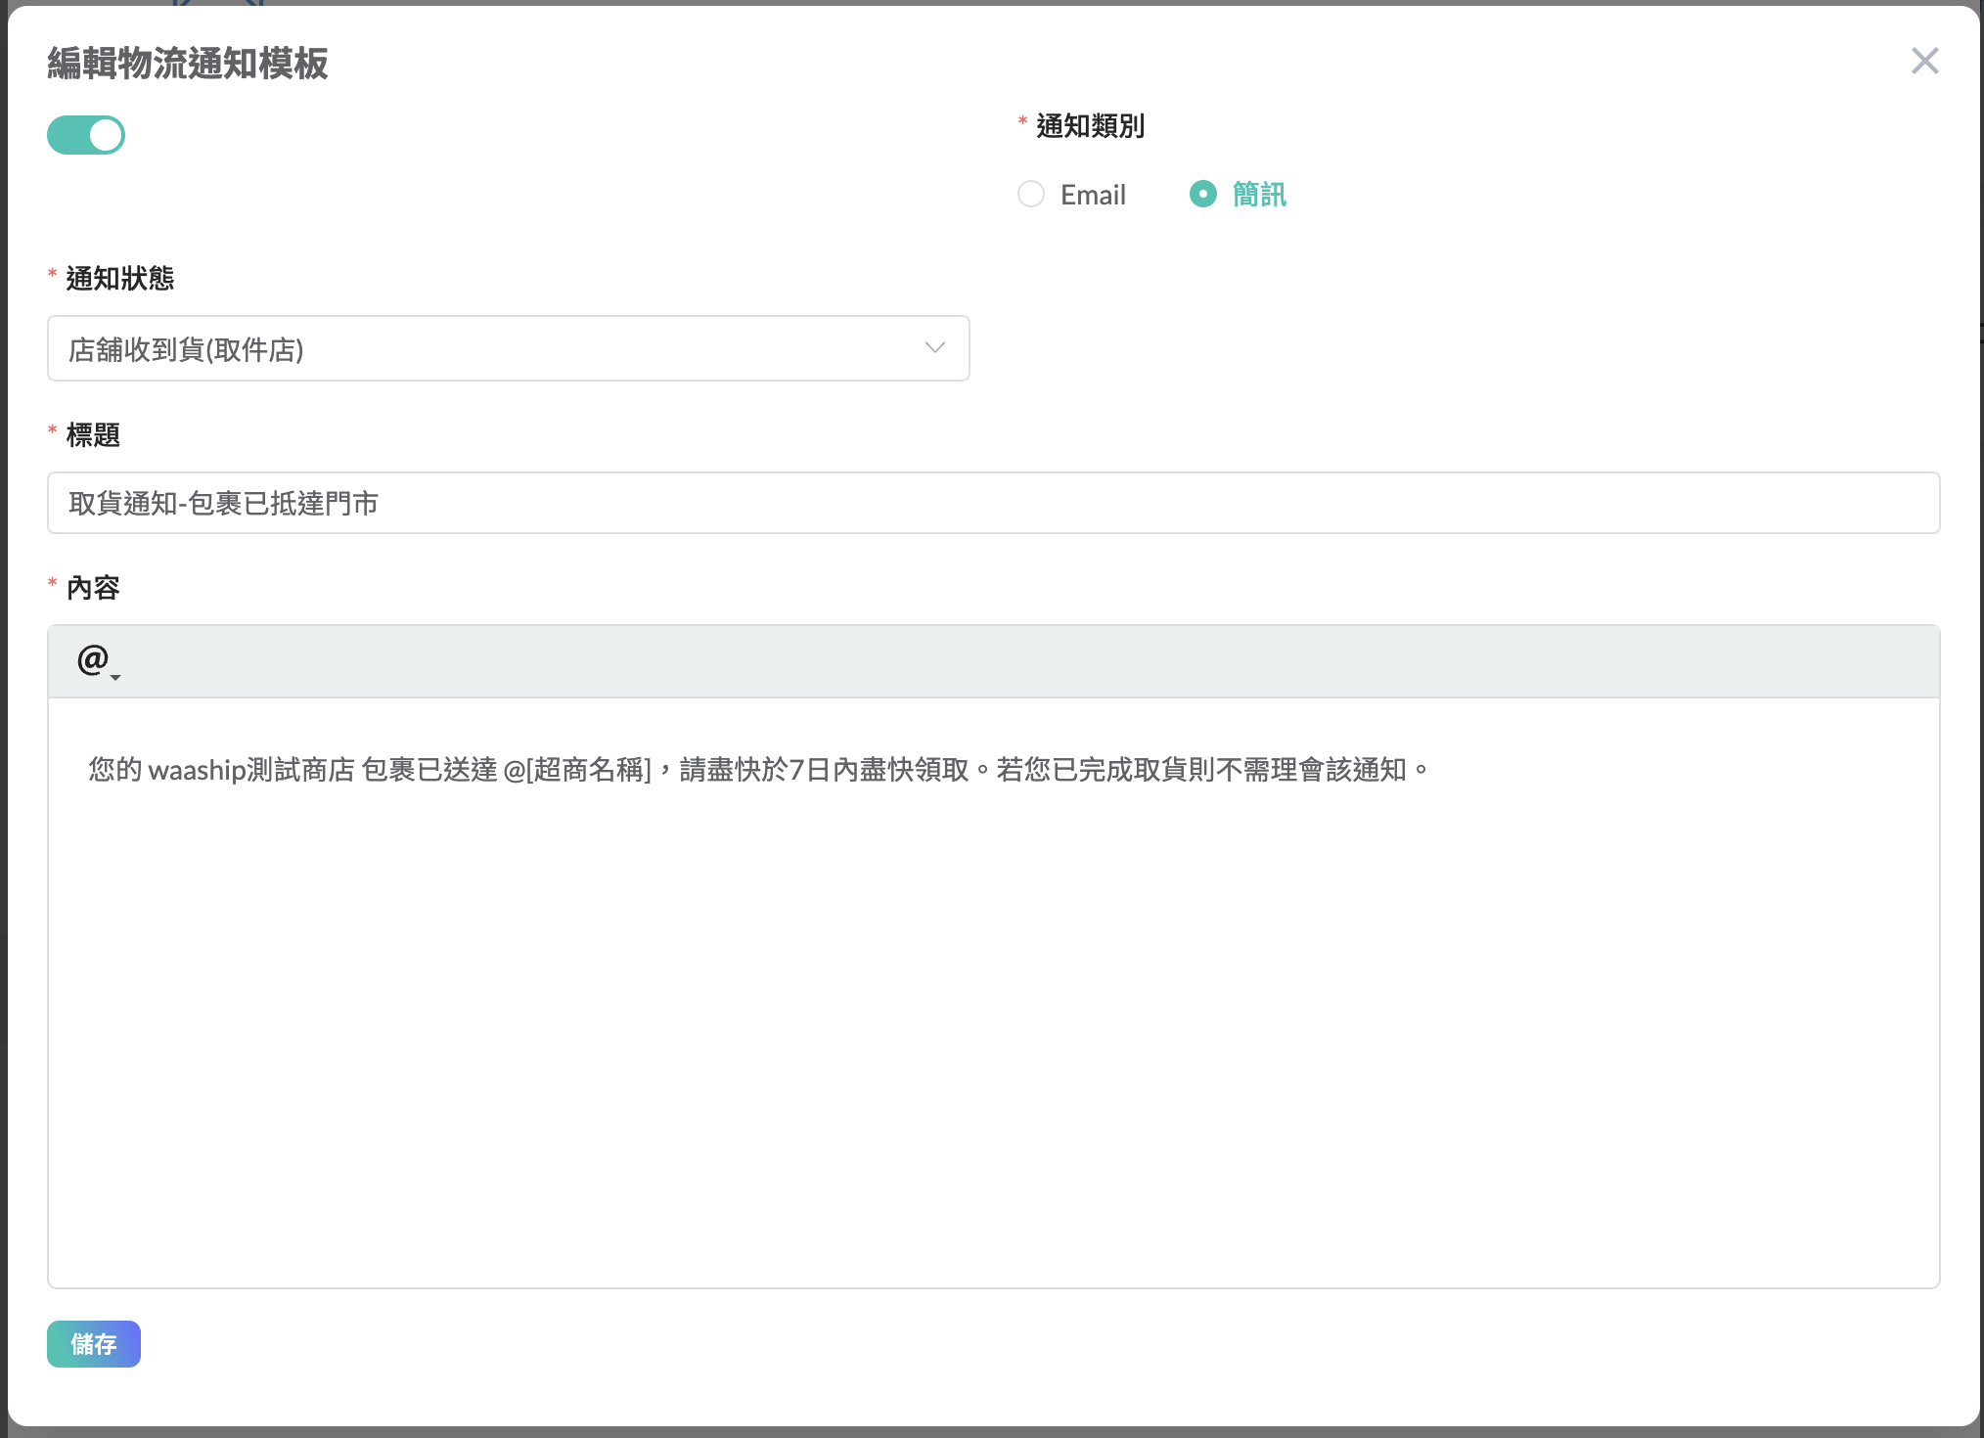Select the 簡訊 radio button
The width and height of the screenshot is (1984, 1438).
pos(1202,195)
